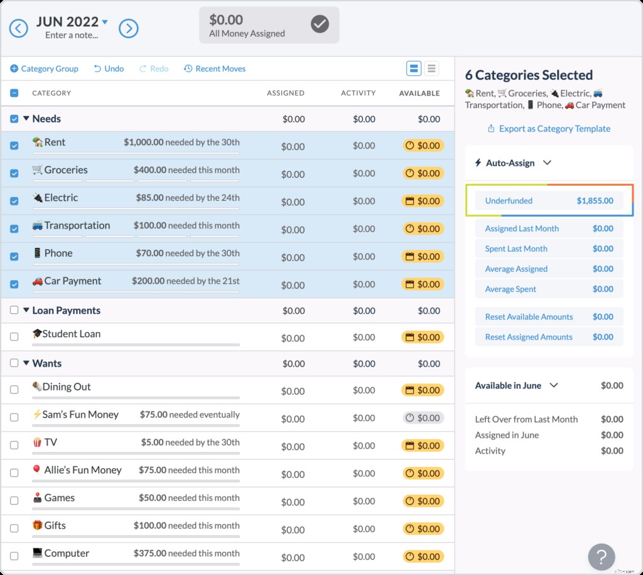Open Recent Moves via the clock icon

pos(187,68)
